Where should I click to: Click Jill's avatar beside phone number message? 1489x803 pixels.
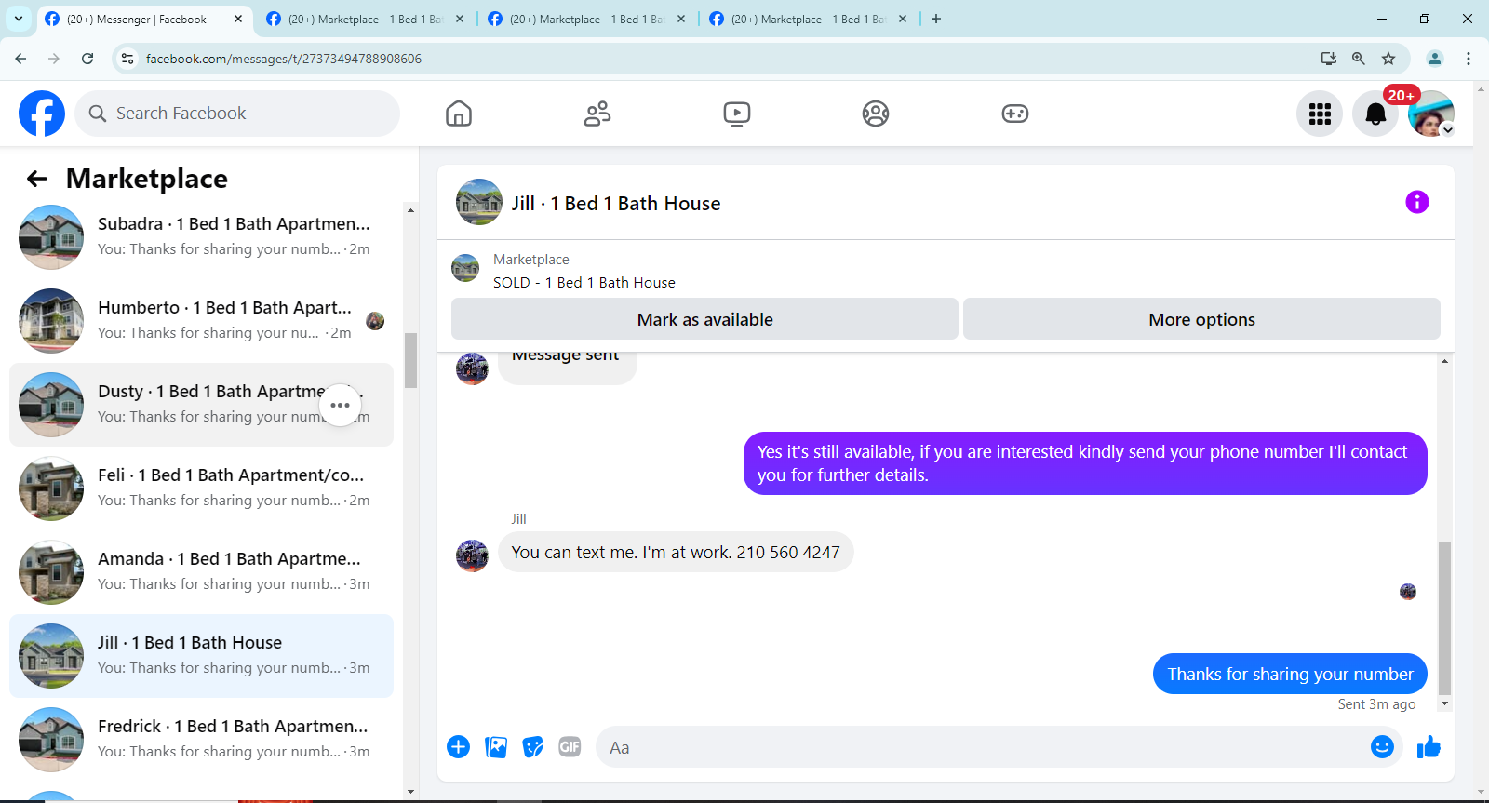pos(472,555)
